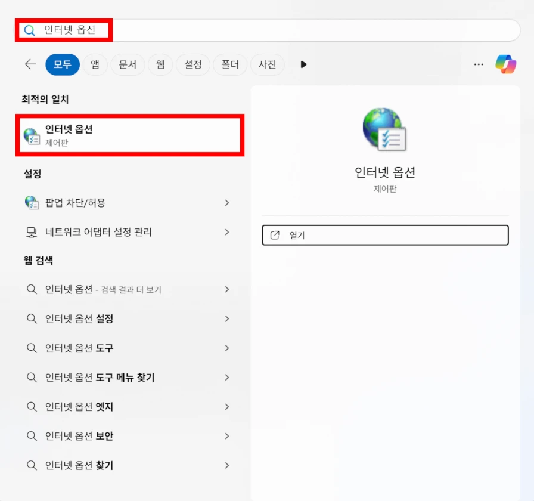Screen dimensions: 534x501
Task: Expand chevron for 인터넷 옵션 보안
Action: point(227,436)
